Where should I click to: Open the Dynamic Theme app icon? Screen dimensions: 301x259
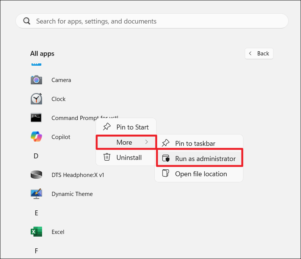click(x=36, y=194)
